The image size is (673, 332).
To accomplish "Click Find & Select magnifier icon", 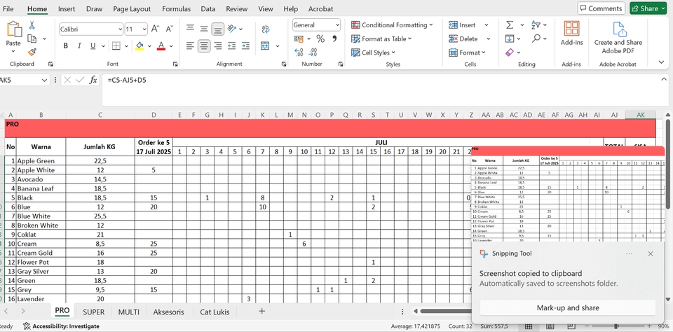I will pyautogui.click(x=536, y=39).
